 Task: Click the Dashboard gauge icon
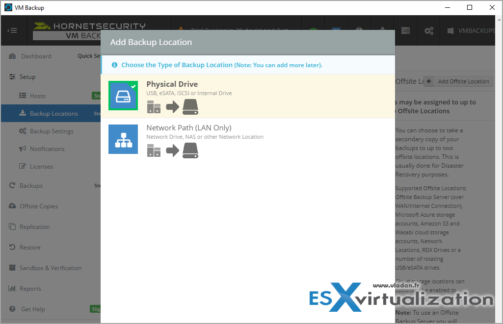click(12, 56)
